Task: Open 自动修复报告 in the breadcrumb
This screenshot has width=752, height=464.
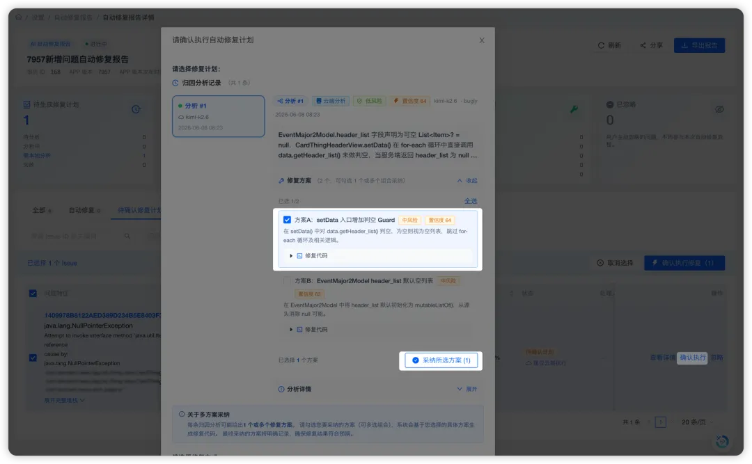Action: pyautogui.click(x=73, y=17)
